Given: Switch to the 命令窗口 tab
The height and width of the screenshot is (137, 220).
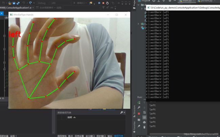Looking at the screenshot, I should [90, 136].
